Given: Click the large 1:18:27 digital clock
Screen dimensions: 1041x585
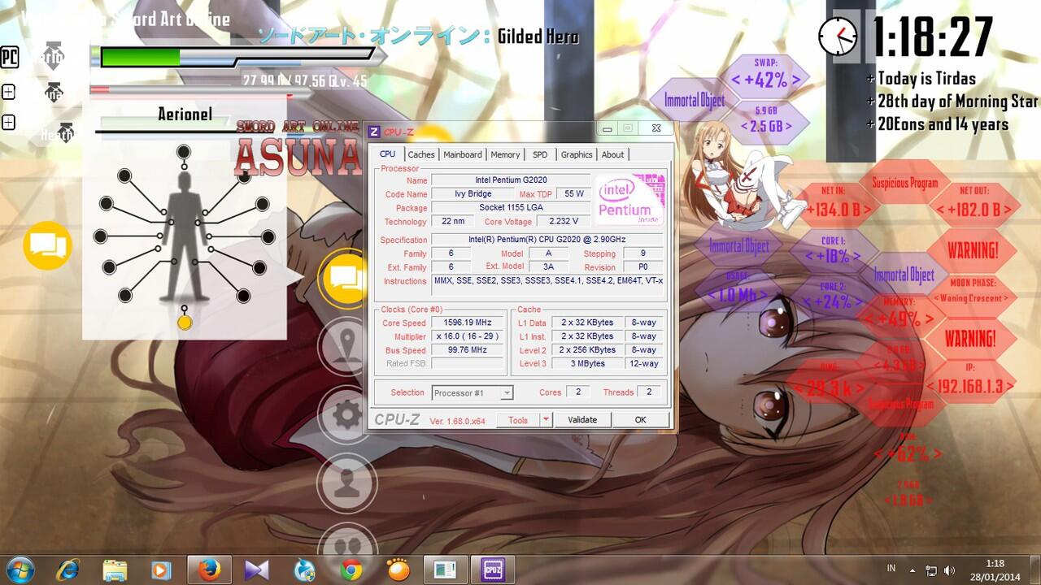Looking at the screenshot, I should [933, 37].
